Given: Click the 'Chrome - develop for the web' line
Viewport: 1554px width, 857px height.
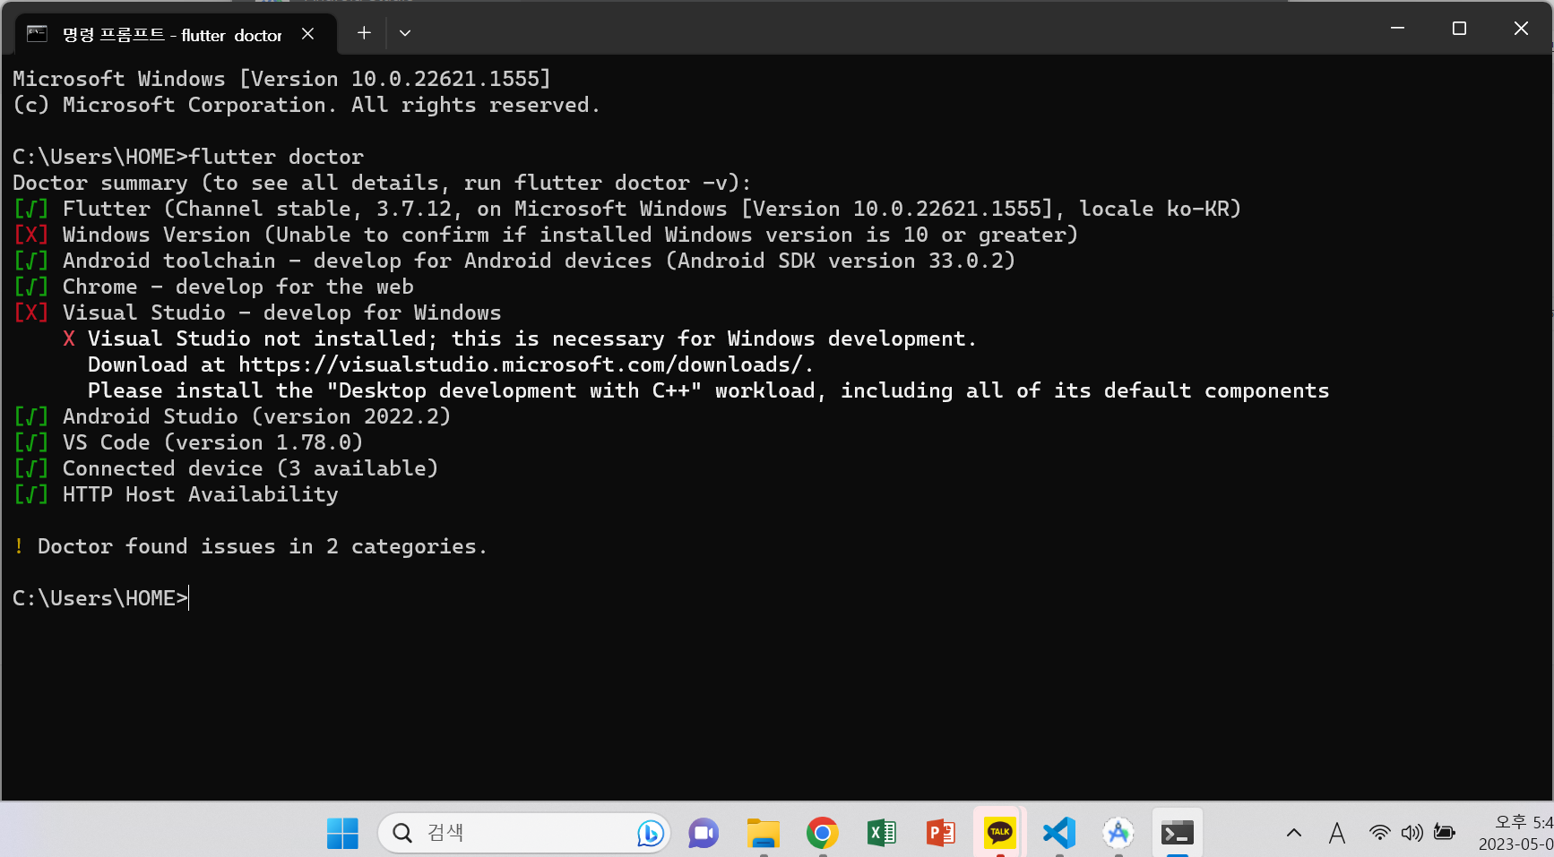Looking at the screenshot, I should [x=213, y=287].
